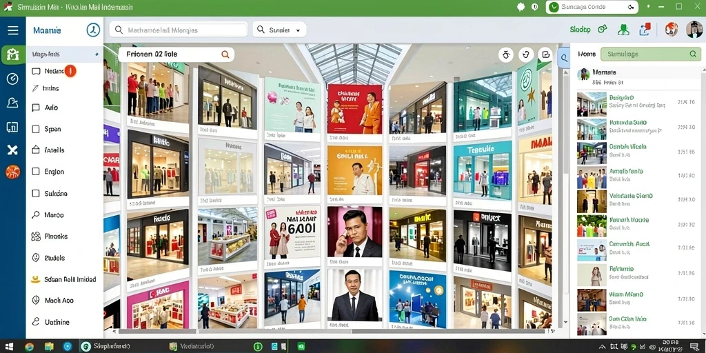Image resolution: width=706 pixels, height=353 pixels.
Task: Open the first thumbnail in the right panel list
Action: (x=592, y=104)
